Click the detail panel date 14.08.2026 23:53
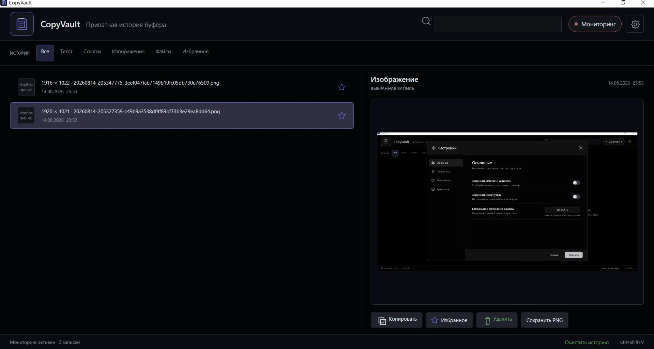654x349 pixels. 626,83
